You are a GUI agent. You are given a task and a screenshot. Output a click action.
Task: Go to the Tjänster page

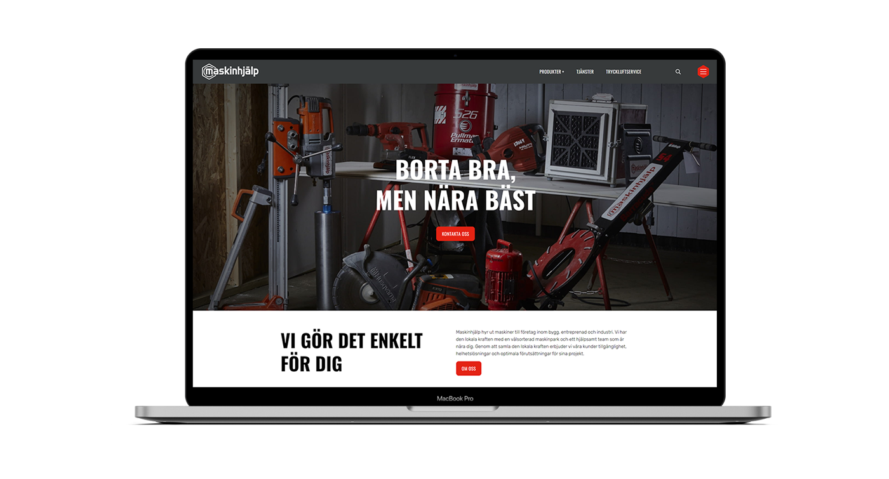pos(584,72)
